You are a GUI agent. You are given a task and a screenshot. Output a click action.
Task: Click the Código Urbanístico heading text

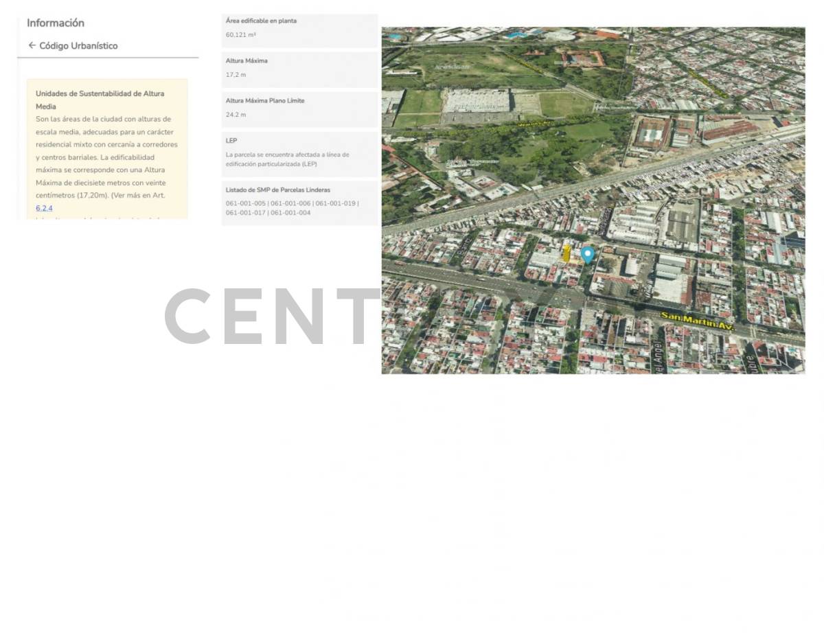78,46
